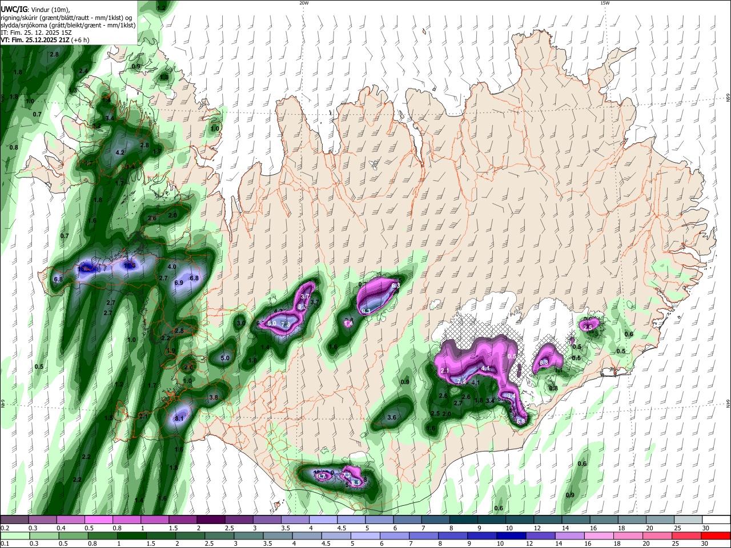
Task: Click the '3.0' precipitation value on the map
Action: point(241,323)
